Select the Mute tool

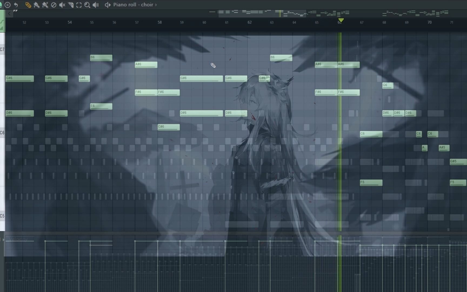click(x=62, y=5)
